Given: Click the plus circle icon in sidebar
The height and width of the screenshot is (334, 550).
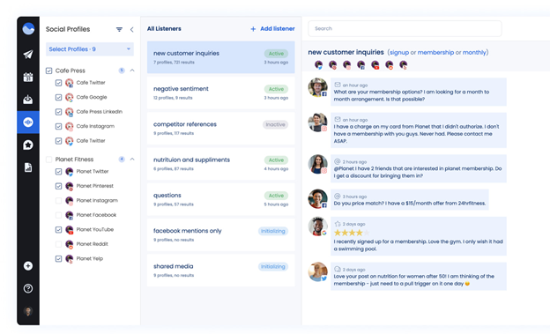Looking at the screenshot, I should tap(28, 266).
